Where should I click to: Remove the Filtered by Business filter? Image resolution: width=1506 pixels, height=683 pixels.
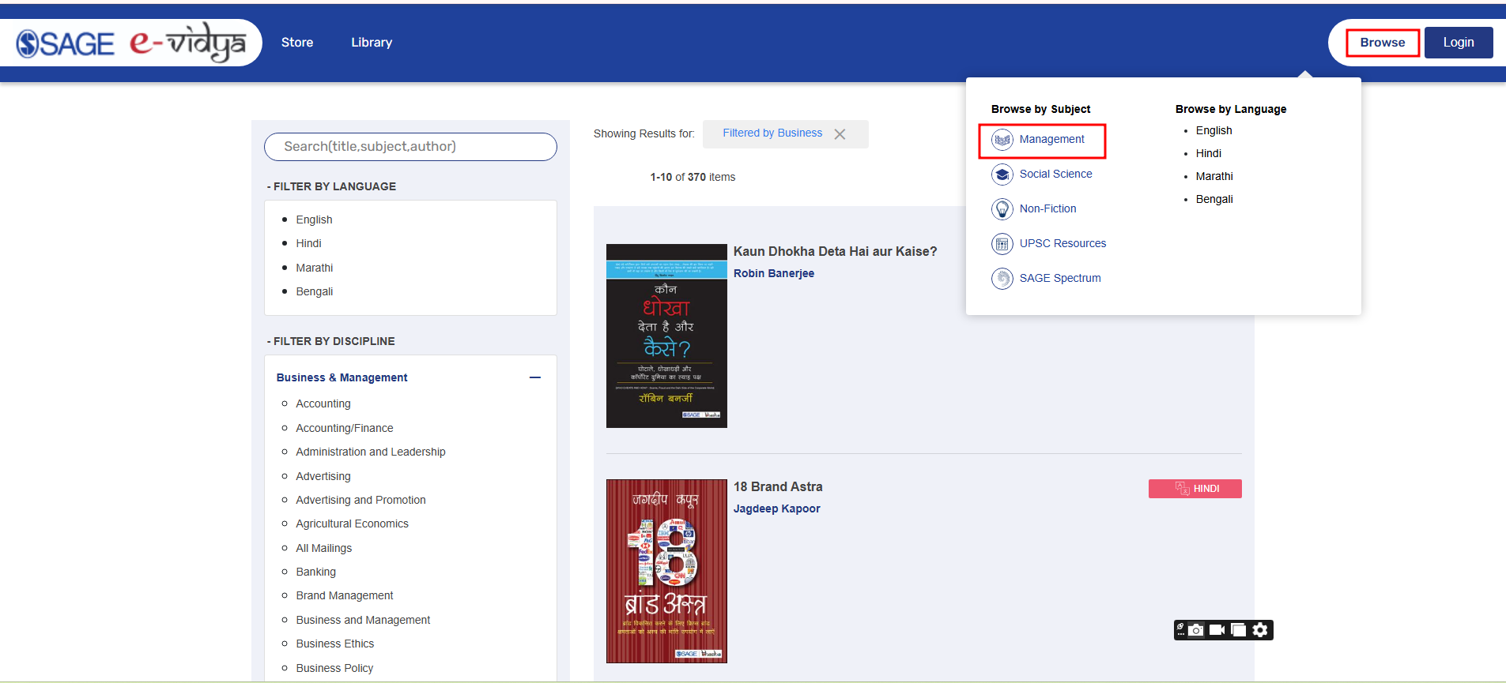840,134
